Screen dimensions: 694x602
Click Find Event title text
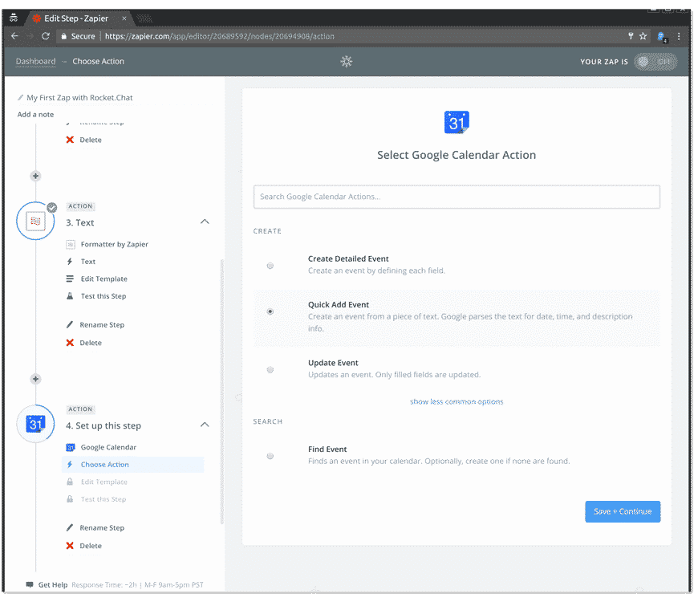pos(327,449)
